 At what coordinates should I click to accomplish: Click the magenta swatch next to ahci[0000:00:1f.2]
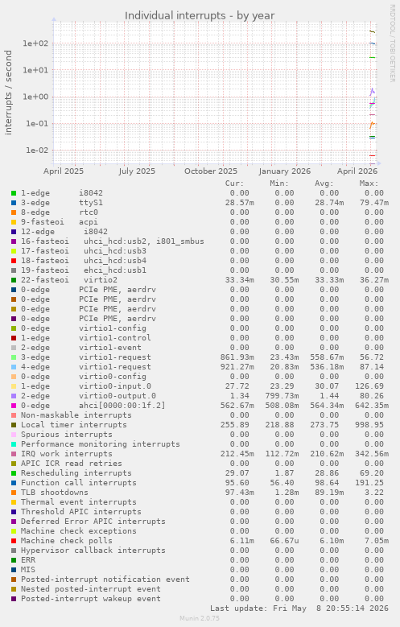[14, 406]
